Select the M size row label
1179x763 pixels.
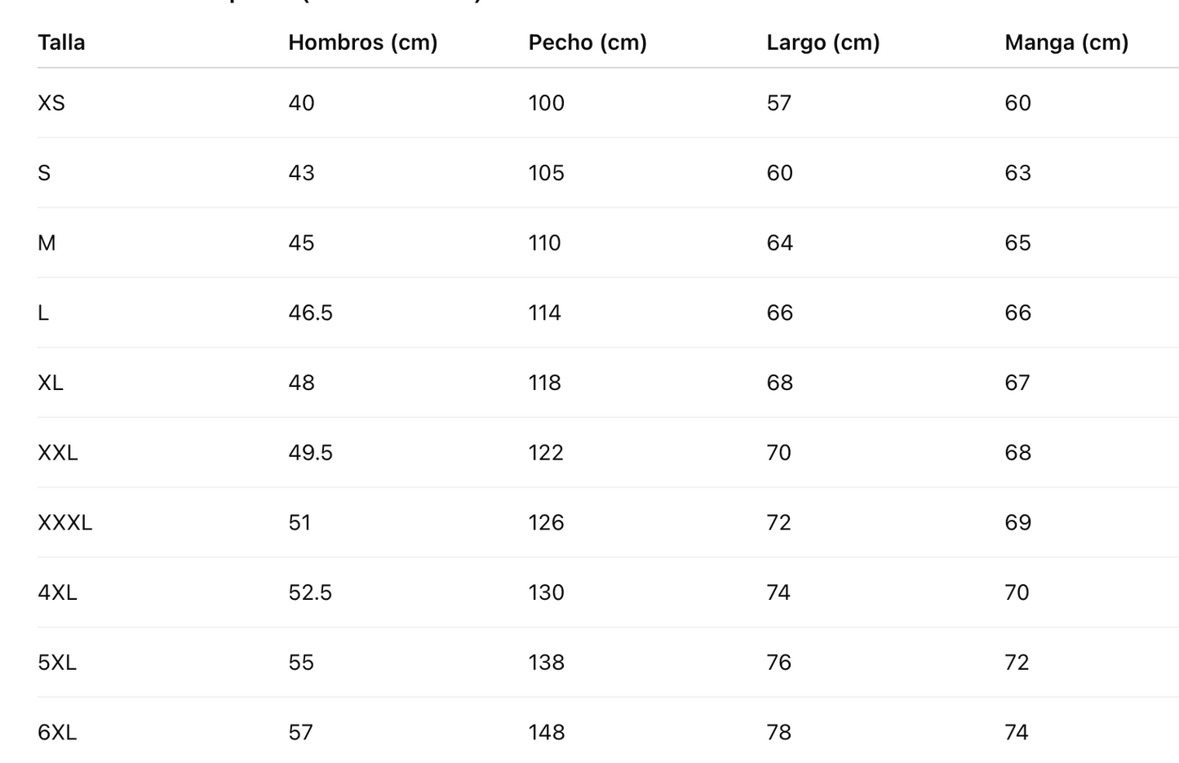coord(47,243)
